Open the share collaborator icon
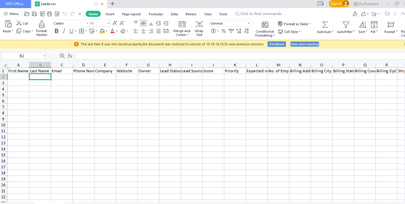The height and width of the screenshot is (204, 405). [x=355, y=14]
